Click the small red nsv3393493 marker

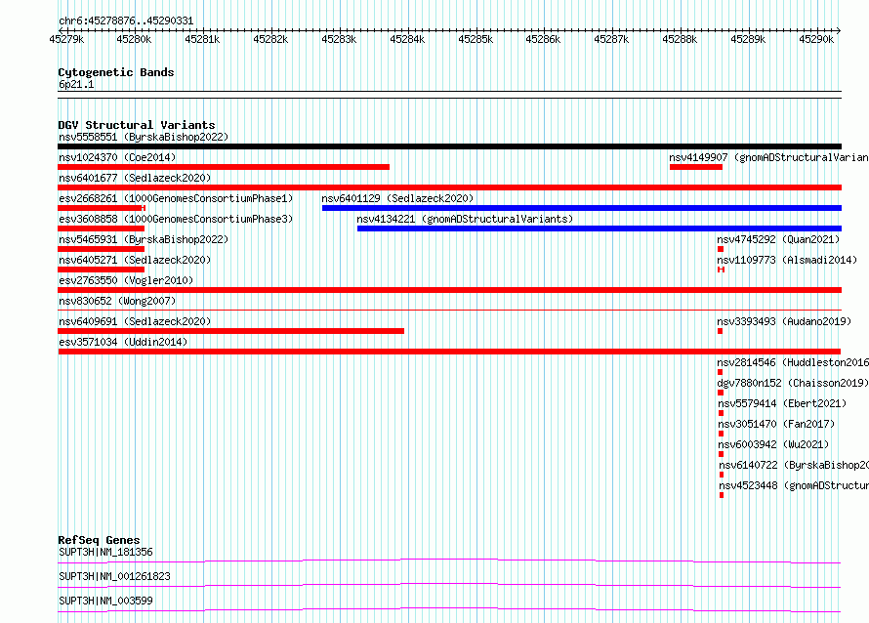click(x=720, y=331)
